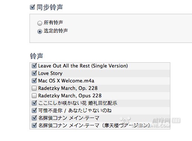Click the 可惜不是你 / あなたじゃないのね label
The height and width of the screenshot is (141, 192).
pyautogui.click(x=75, y=110)
